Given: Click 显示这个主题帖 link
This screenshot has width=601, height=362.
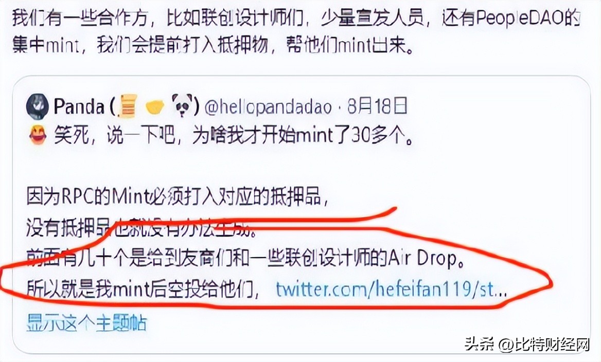Looking at the screenshot, I should pyautogui.click(x=86, y=322).
